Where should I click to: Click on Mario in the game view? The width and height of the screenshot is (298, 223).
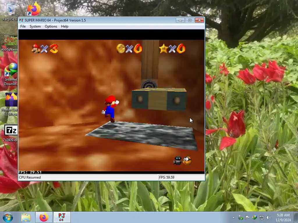pyautogui.click(x=110, y=109)
